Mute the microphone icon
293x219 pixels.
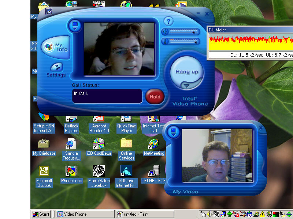pos(165,41)
